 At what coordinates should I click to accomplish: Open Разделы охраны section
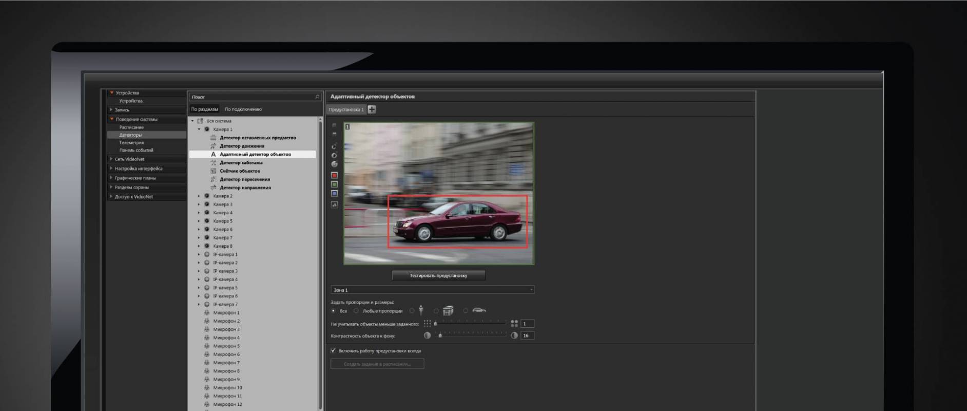coord(146,187)
